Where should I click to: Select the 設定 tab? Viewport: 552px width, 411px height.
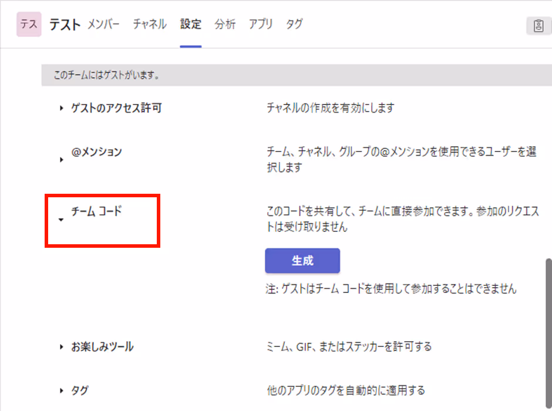point(191,24)
